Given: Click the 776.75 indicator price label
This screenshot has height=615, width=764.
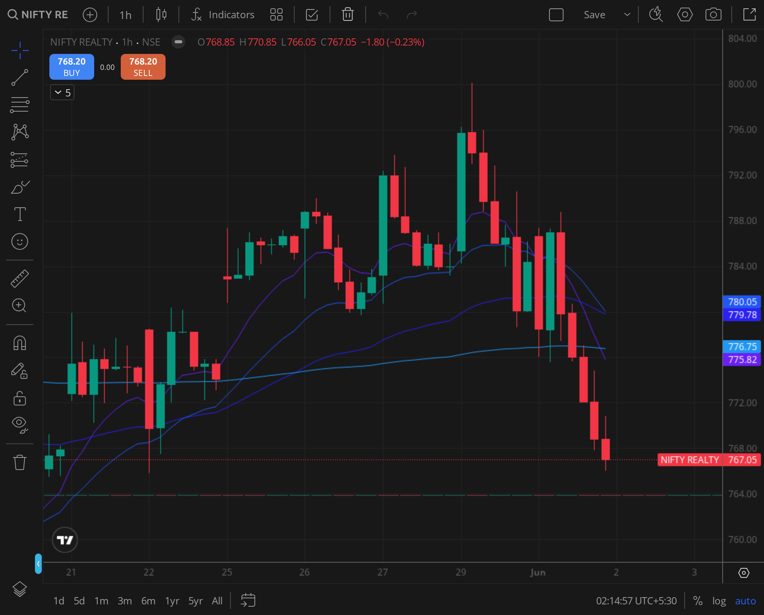Looking at the screenshot, I should click(x=742, y=347).
